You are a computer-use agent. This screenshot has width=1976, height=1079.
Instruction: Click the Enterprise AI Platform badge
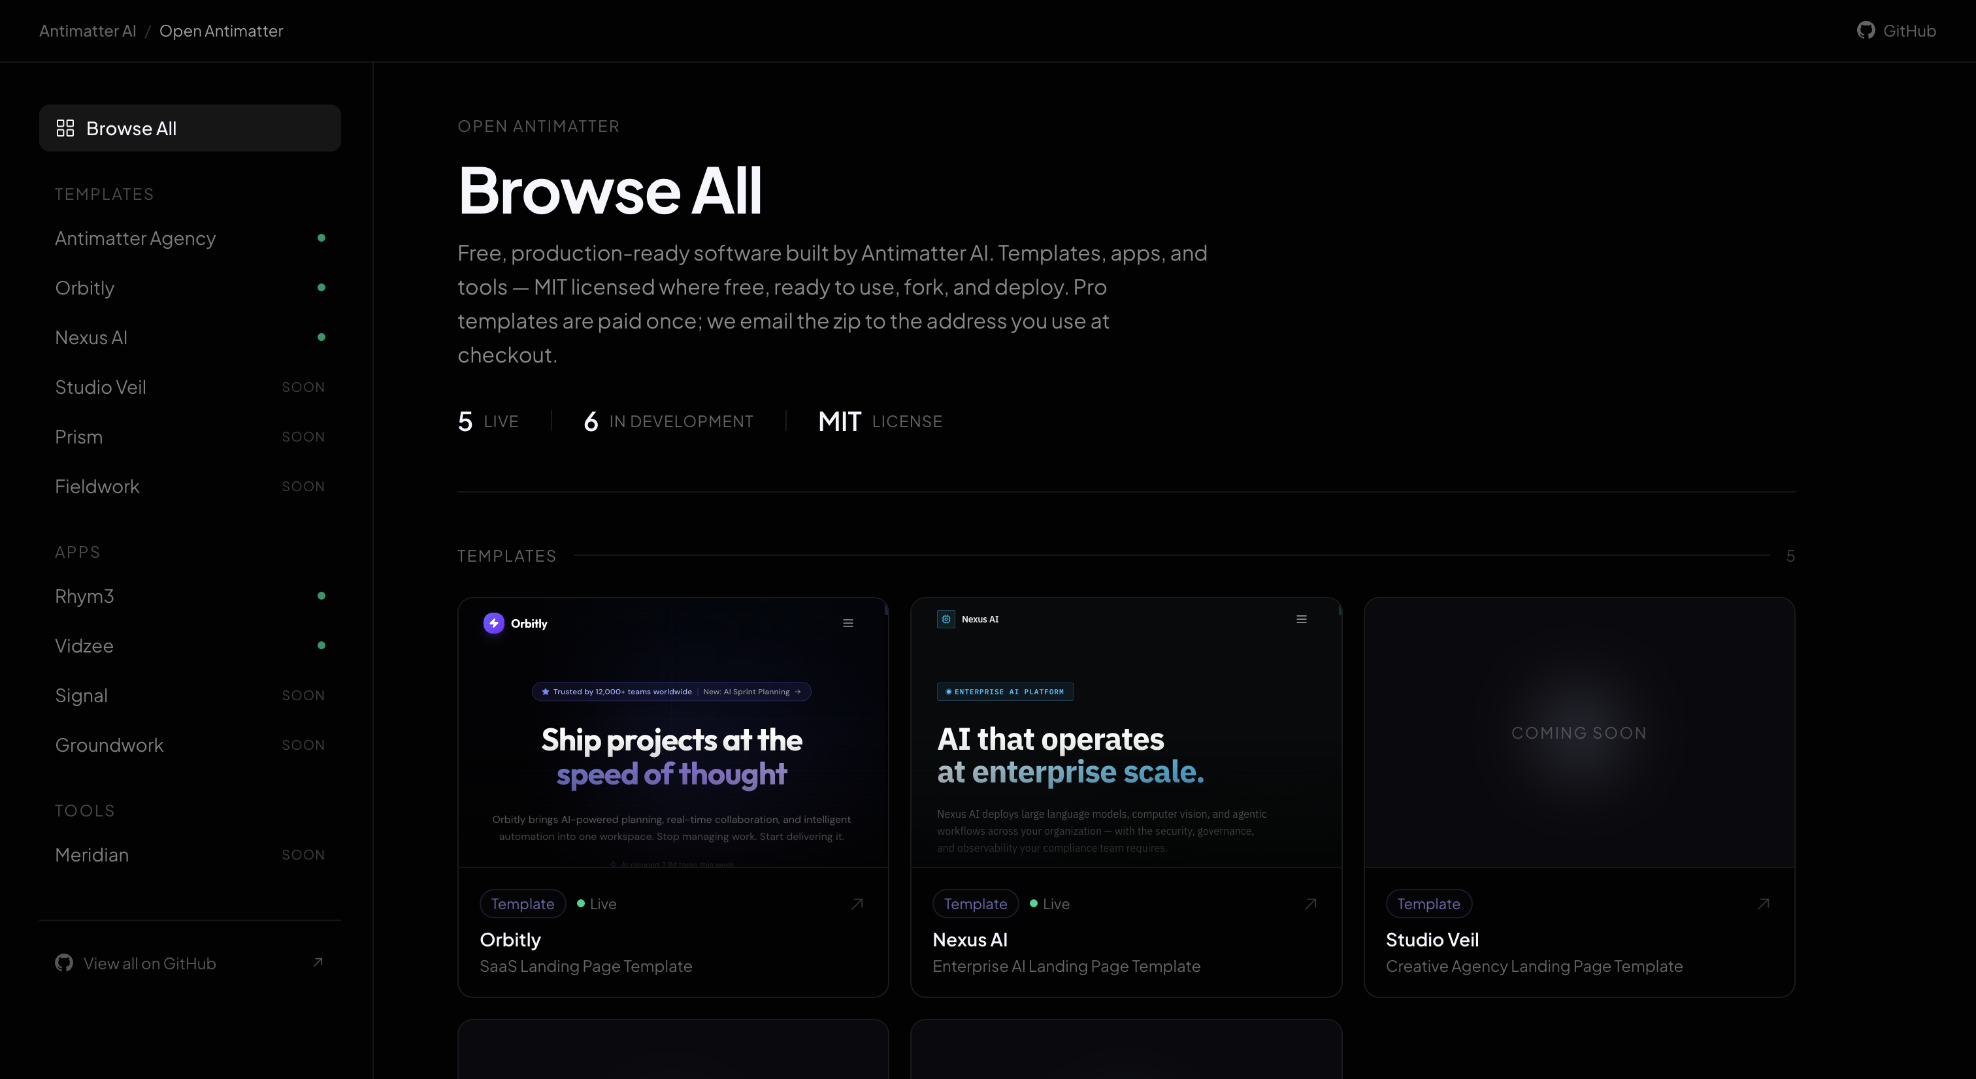pyautogui.click(x=1005, y=692)
